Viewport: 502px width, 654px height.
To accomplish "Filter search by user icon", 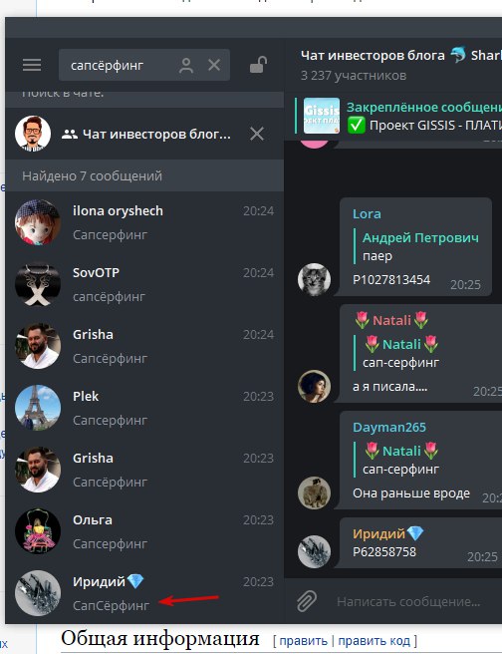I will pos(186,66).
